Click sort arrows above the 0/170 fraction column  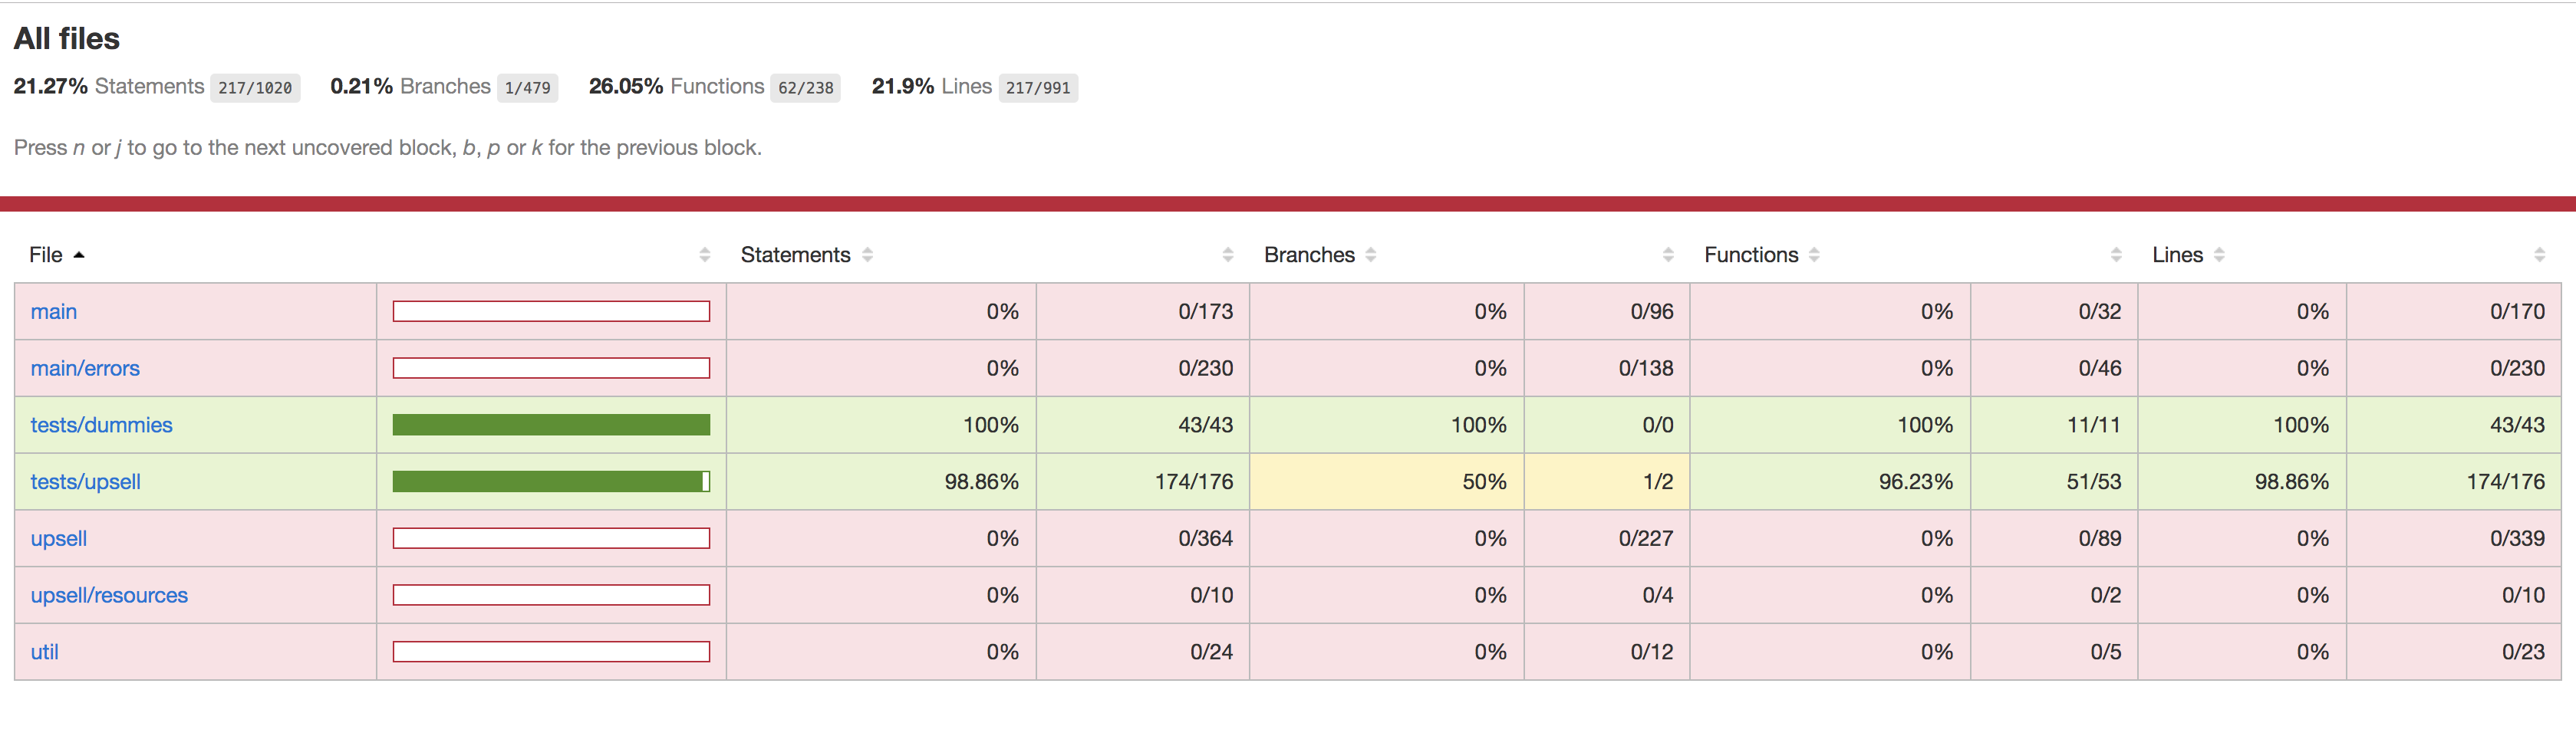click(2539, 255)
